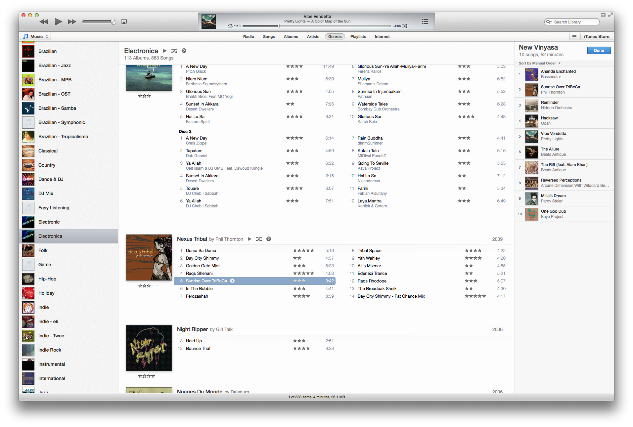Image resolution: width=633 pixels, height=427 pixels.
Task: Click the playback progress bar
Action: point(317,26)
